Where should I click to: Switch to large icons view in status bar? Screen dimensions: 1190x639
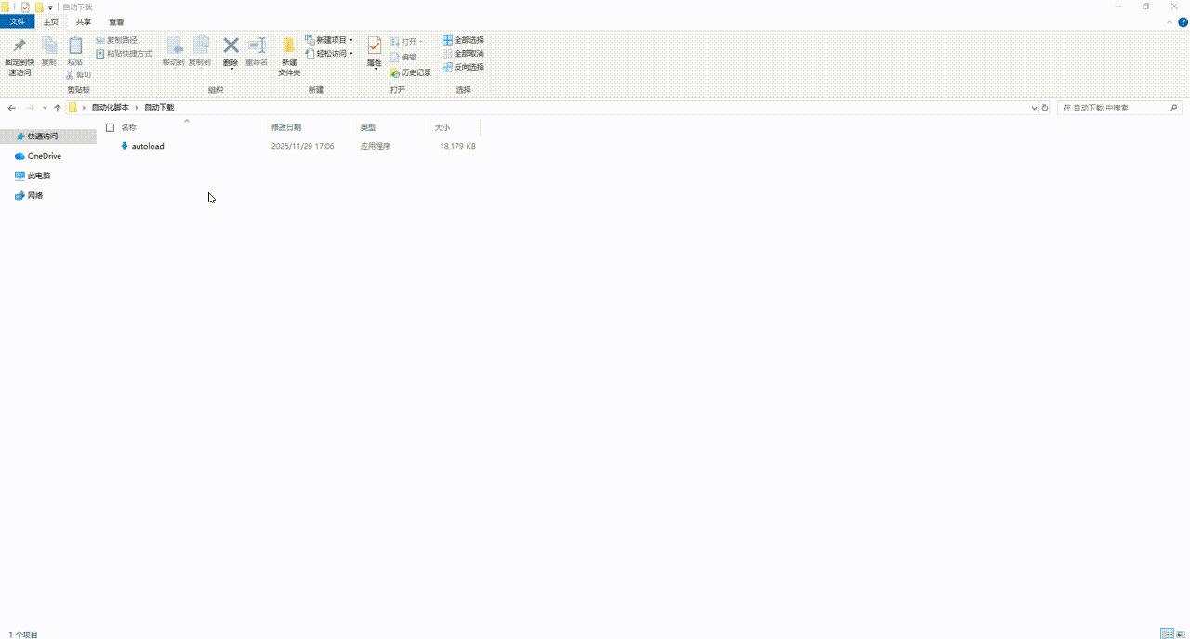pyautogui.click(x=1181, y=633)
